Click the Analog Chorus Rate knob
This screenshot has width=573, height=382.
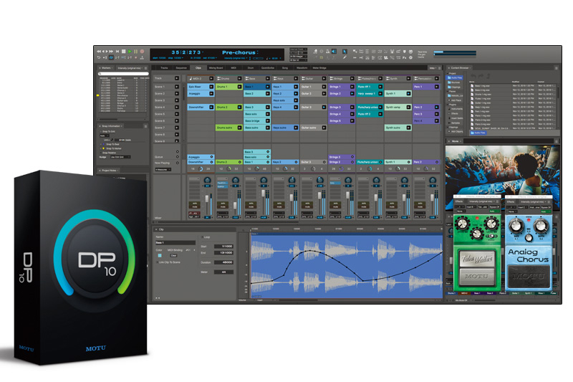pos(516,225)
